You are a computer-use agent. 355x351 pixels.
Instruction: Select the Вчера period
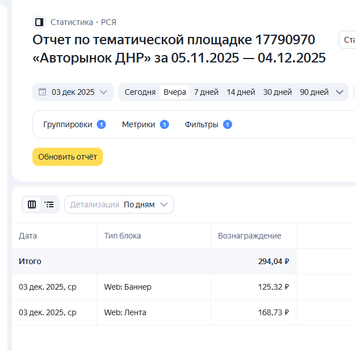click(x=175, y=92)
